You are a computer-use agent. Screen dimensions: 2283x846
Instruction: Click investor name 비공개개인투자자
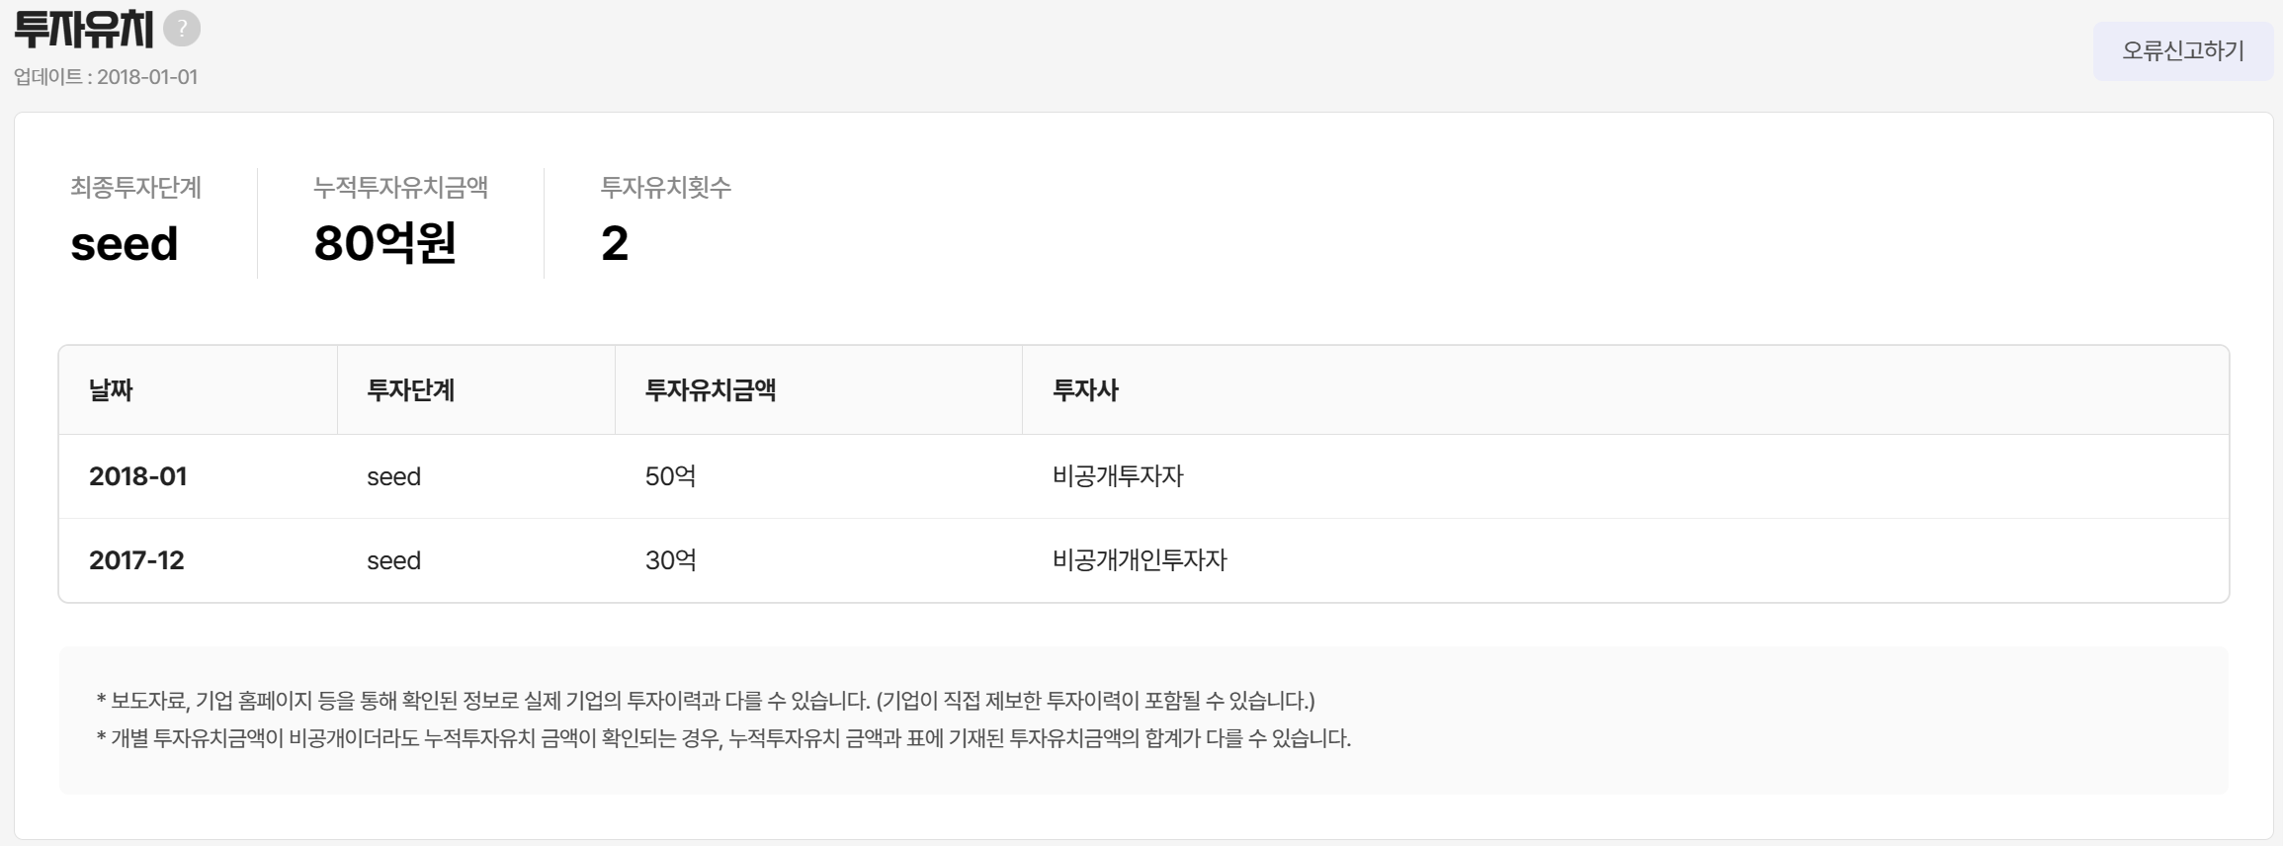1139,560
